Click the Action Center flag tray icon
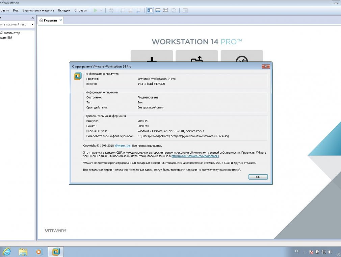 [311, 252]
